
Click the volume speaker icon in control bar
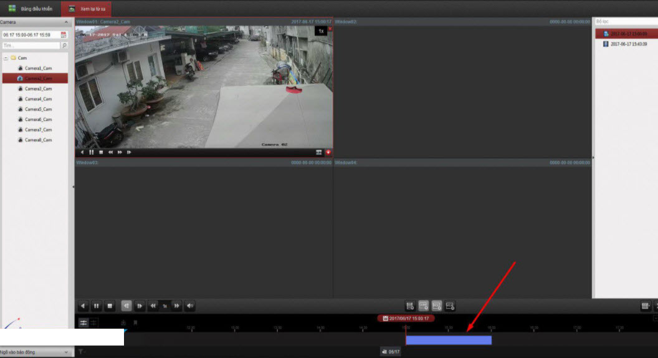190,306
